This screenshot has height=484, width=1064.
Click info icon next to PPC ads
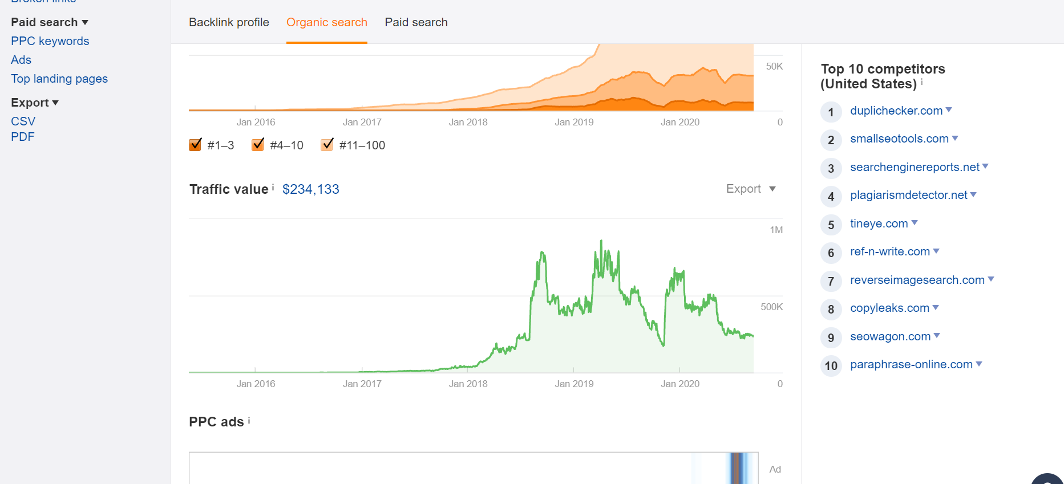coord(249,421)
